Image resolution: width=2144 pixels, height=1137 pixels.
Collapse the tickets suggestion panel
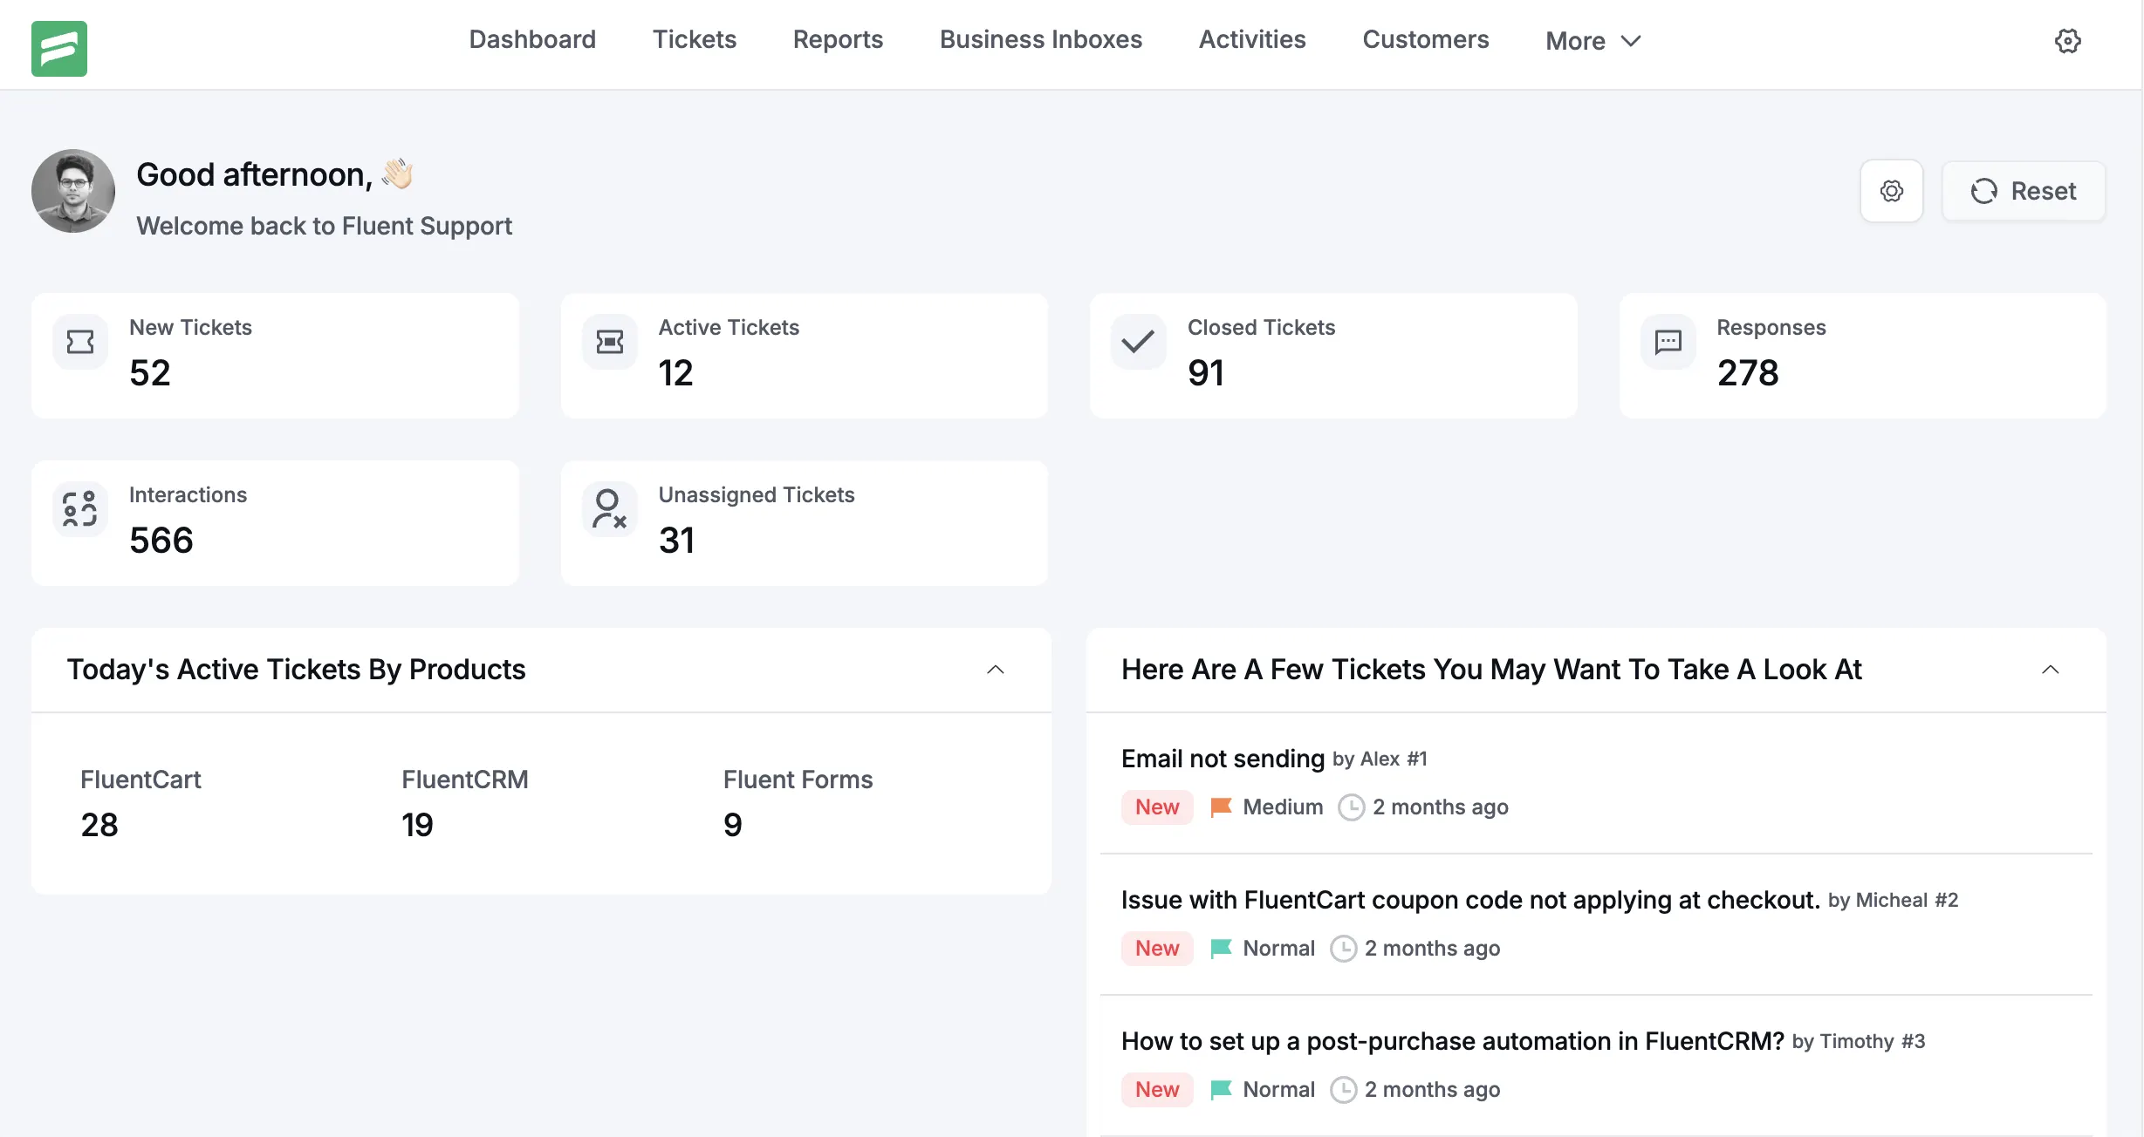click(x=2051, y=670)
